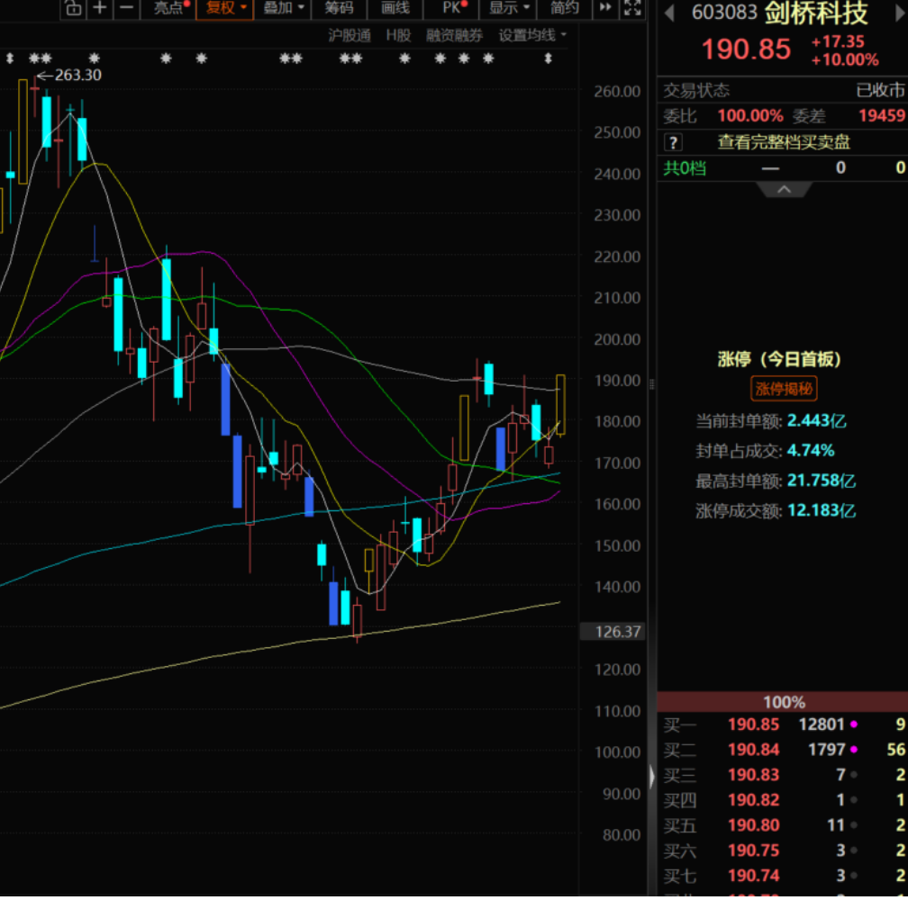Click the 263.30 high price label
Viewport: 908px width, 900px height.
[77, 76]
